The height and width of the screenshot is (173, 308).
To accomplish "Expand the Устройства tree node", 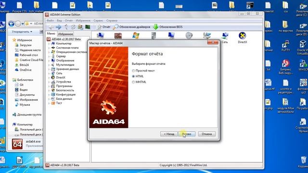I will click(49, 82).
